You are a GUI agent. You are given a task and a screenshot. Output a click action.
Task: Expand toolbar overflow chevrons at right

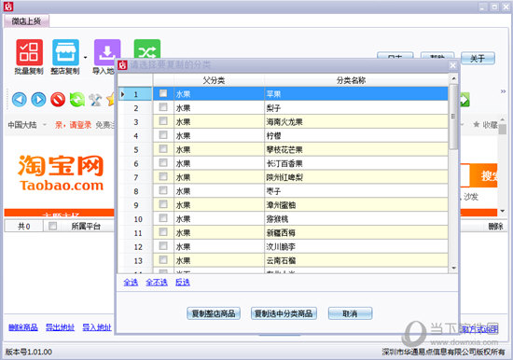pos(503,91)
